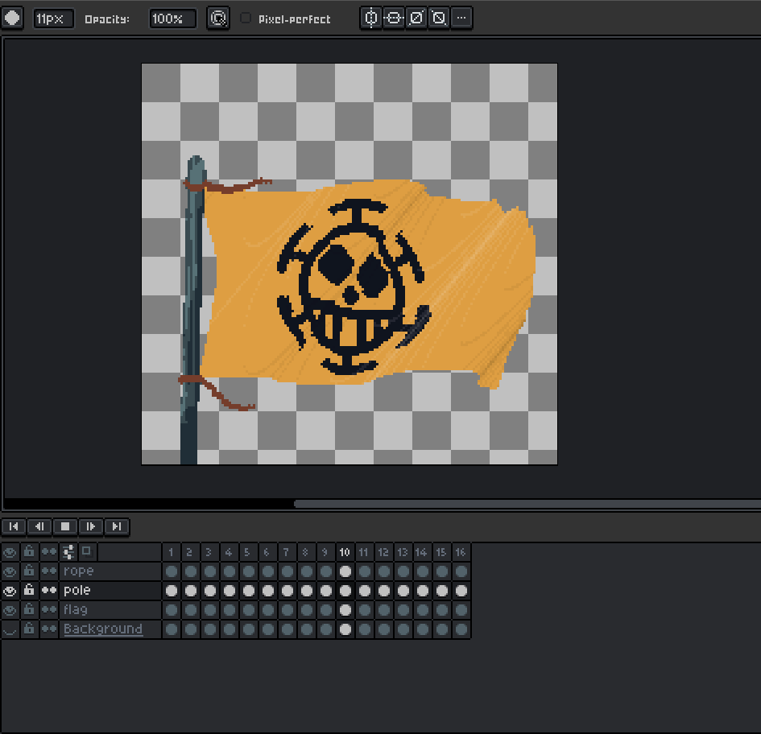
Task: Open timeline settings icon
Action: coord(68,552)
